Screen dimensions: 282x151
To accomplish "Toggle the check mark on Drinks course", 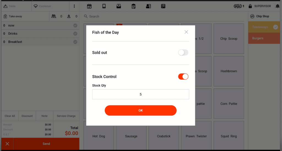I will coord(75,34).
